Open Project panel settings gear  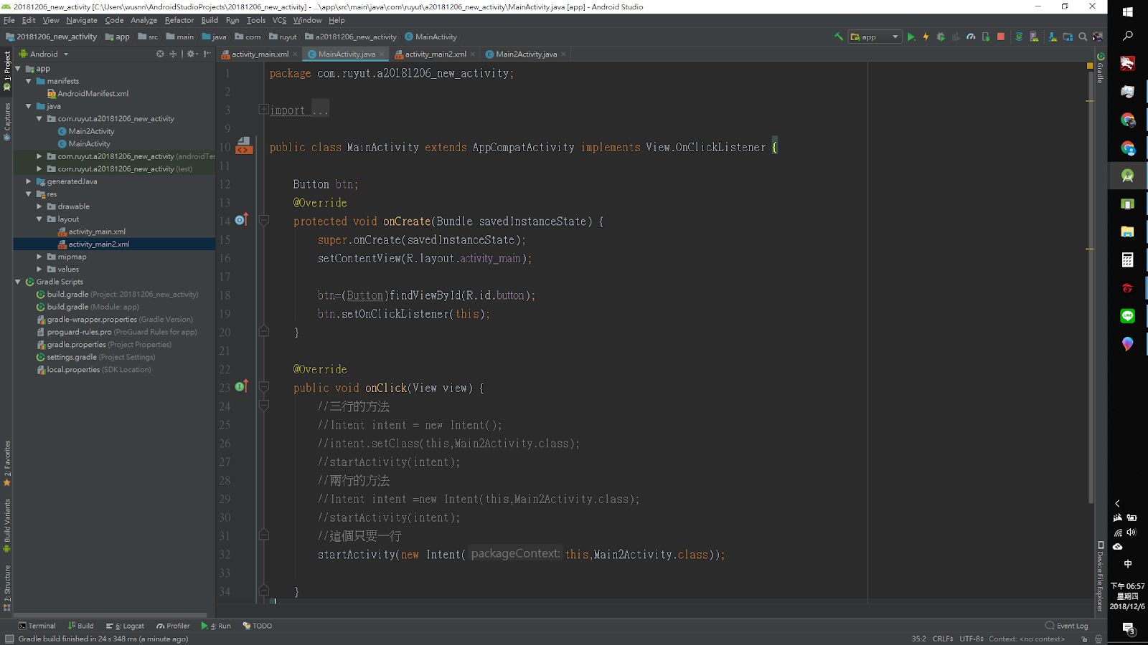(x=192, y=54)
